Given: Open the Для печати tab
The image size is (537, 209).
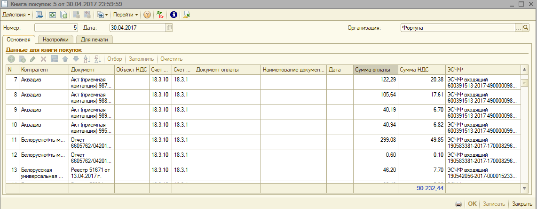Looking at the screenshot, I should [94, 40].
